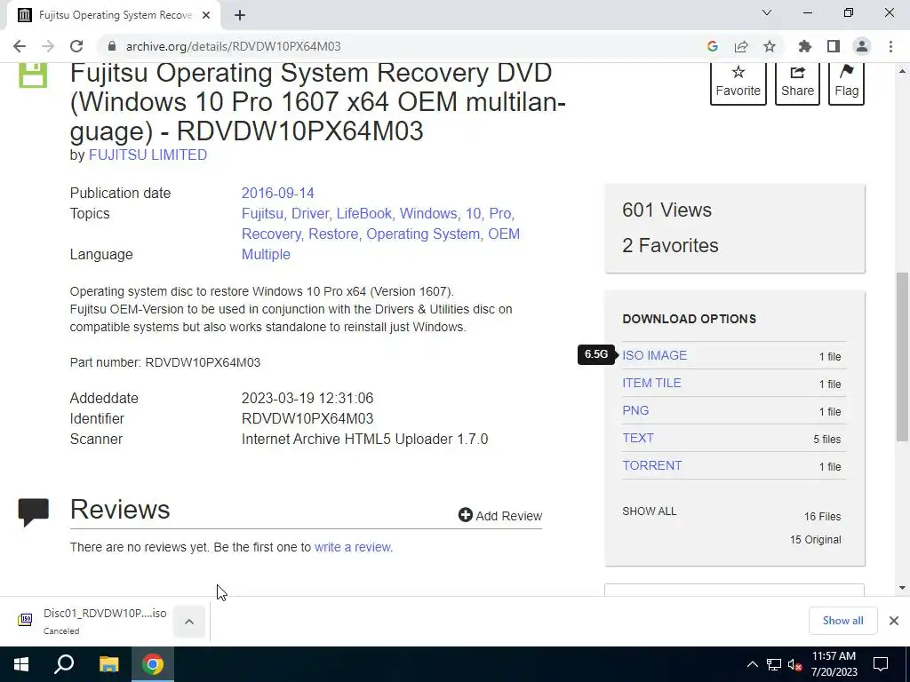
Task: Click the green floppy disk software icon
Action: click(33, 75)
